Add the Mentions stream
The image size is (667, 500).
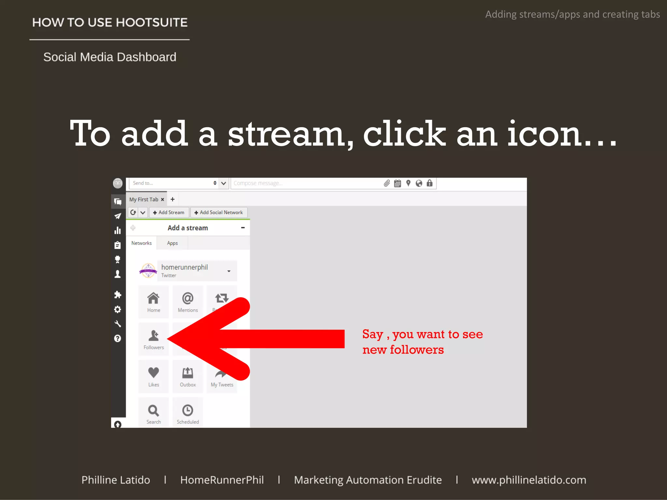click(188, 302)
